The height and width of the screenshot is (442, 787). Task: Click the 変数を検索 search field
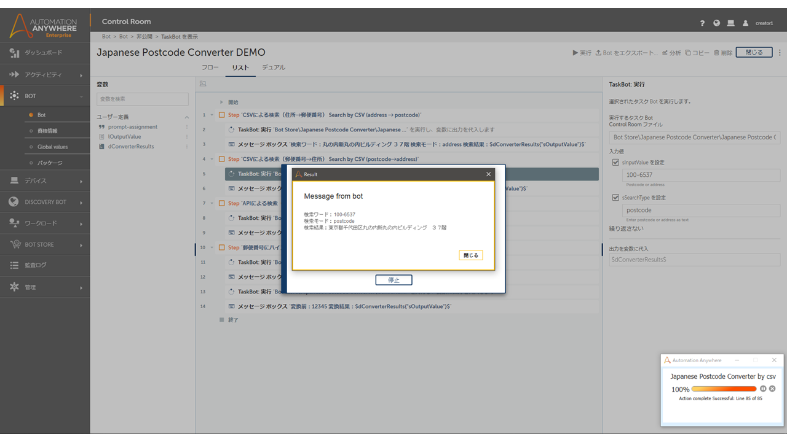click(x=143, y=99)
